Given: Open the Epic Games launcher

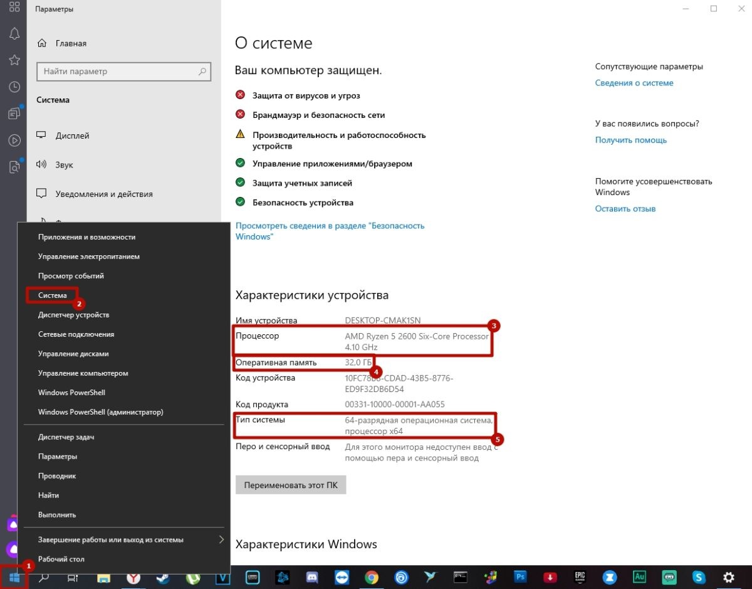Looking at the screenshot, I should (579, 577).
